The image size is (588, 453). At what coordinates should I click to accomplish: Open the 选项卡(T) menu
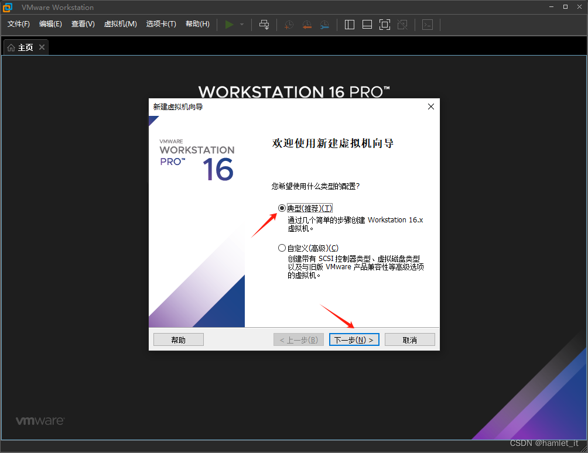coord(161,24)
